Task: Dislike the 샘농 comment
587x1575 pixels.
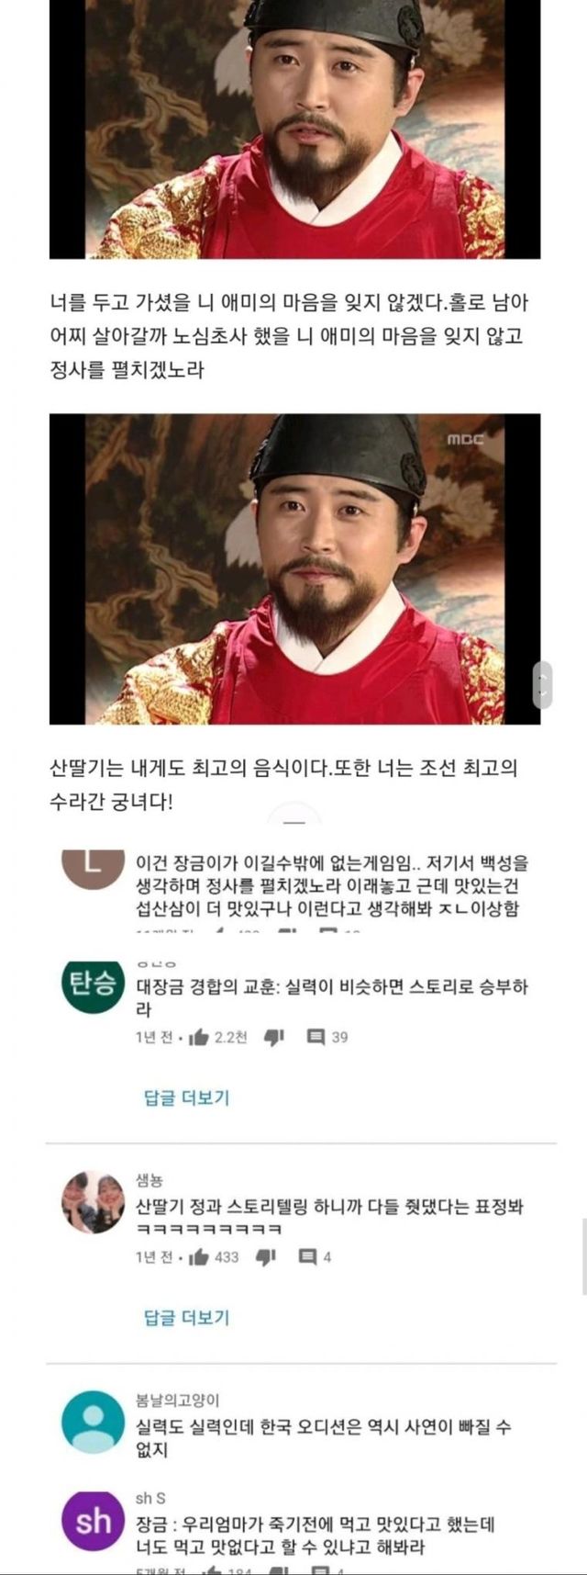Action: (x=266, y=1256)
